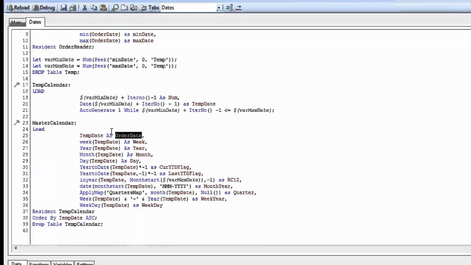
Task: Click the RC12 inyear expression line
Action: 161,180
